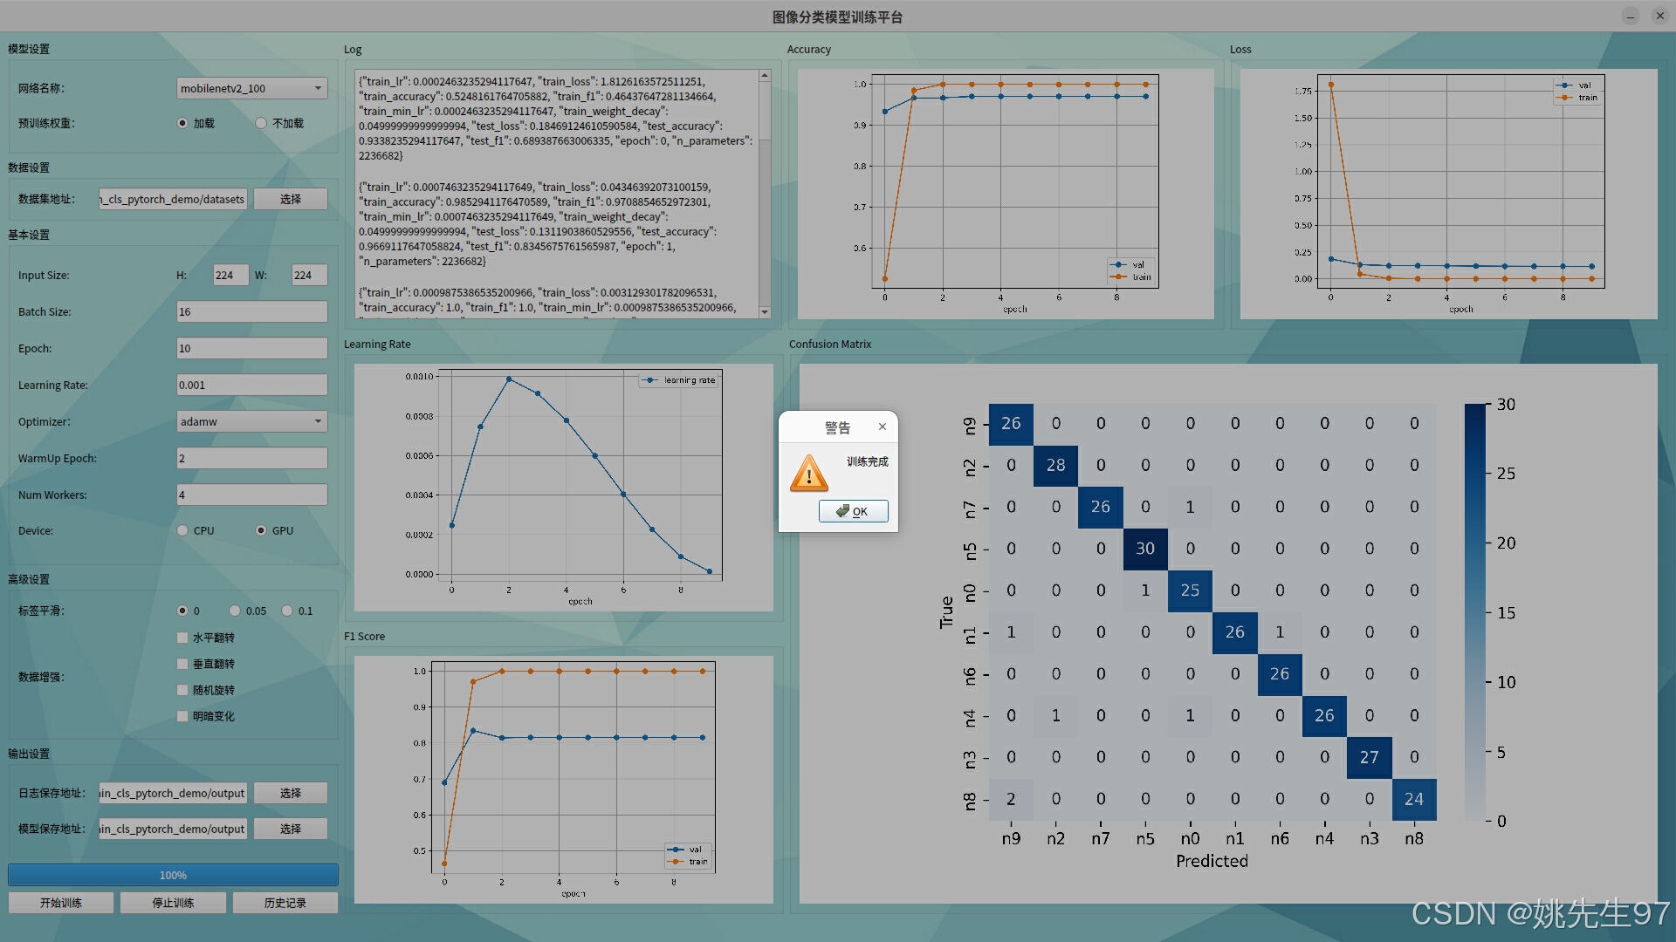Check the 明暗变化 augmentation option
The image size is (1676, 942).
[182, 716]
